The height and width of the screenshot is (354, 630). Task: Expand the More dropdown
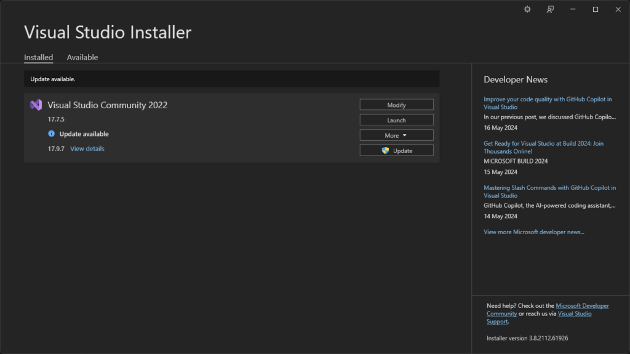(397, 135)
